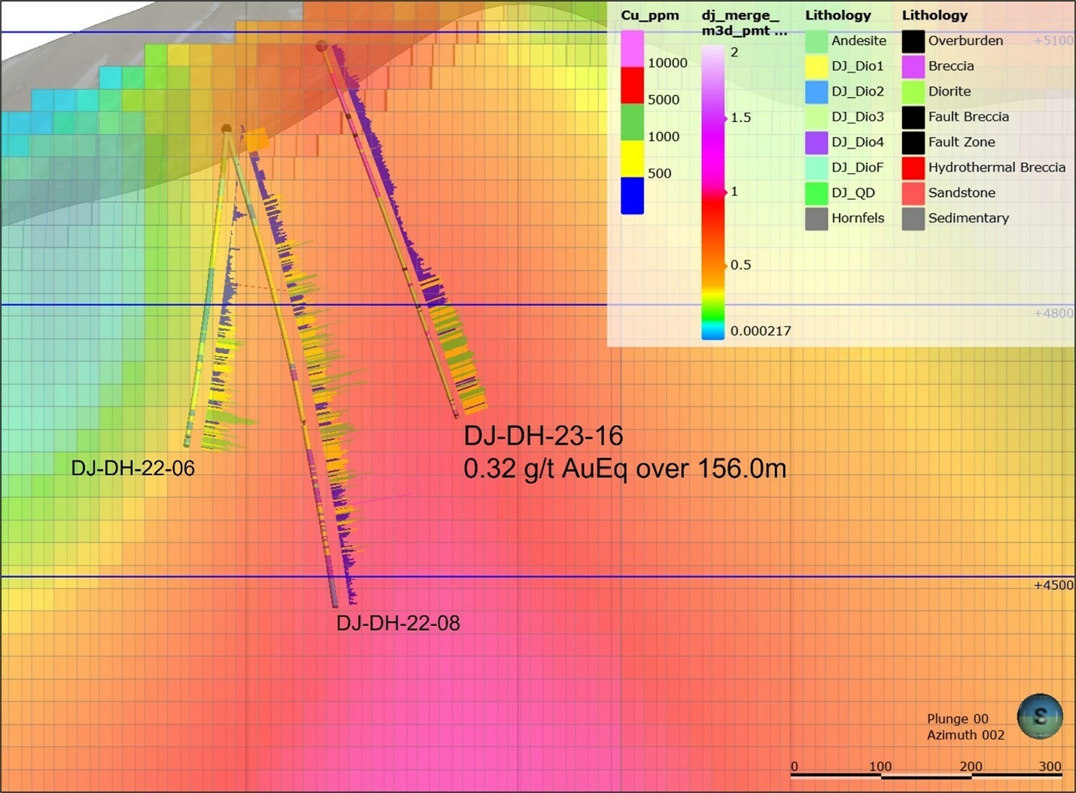1076x793 pixels.
Task: Pick the yellow DJ_Dio1 legend swatch
Action: click(816, 66)
